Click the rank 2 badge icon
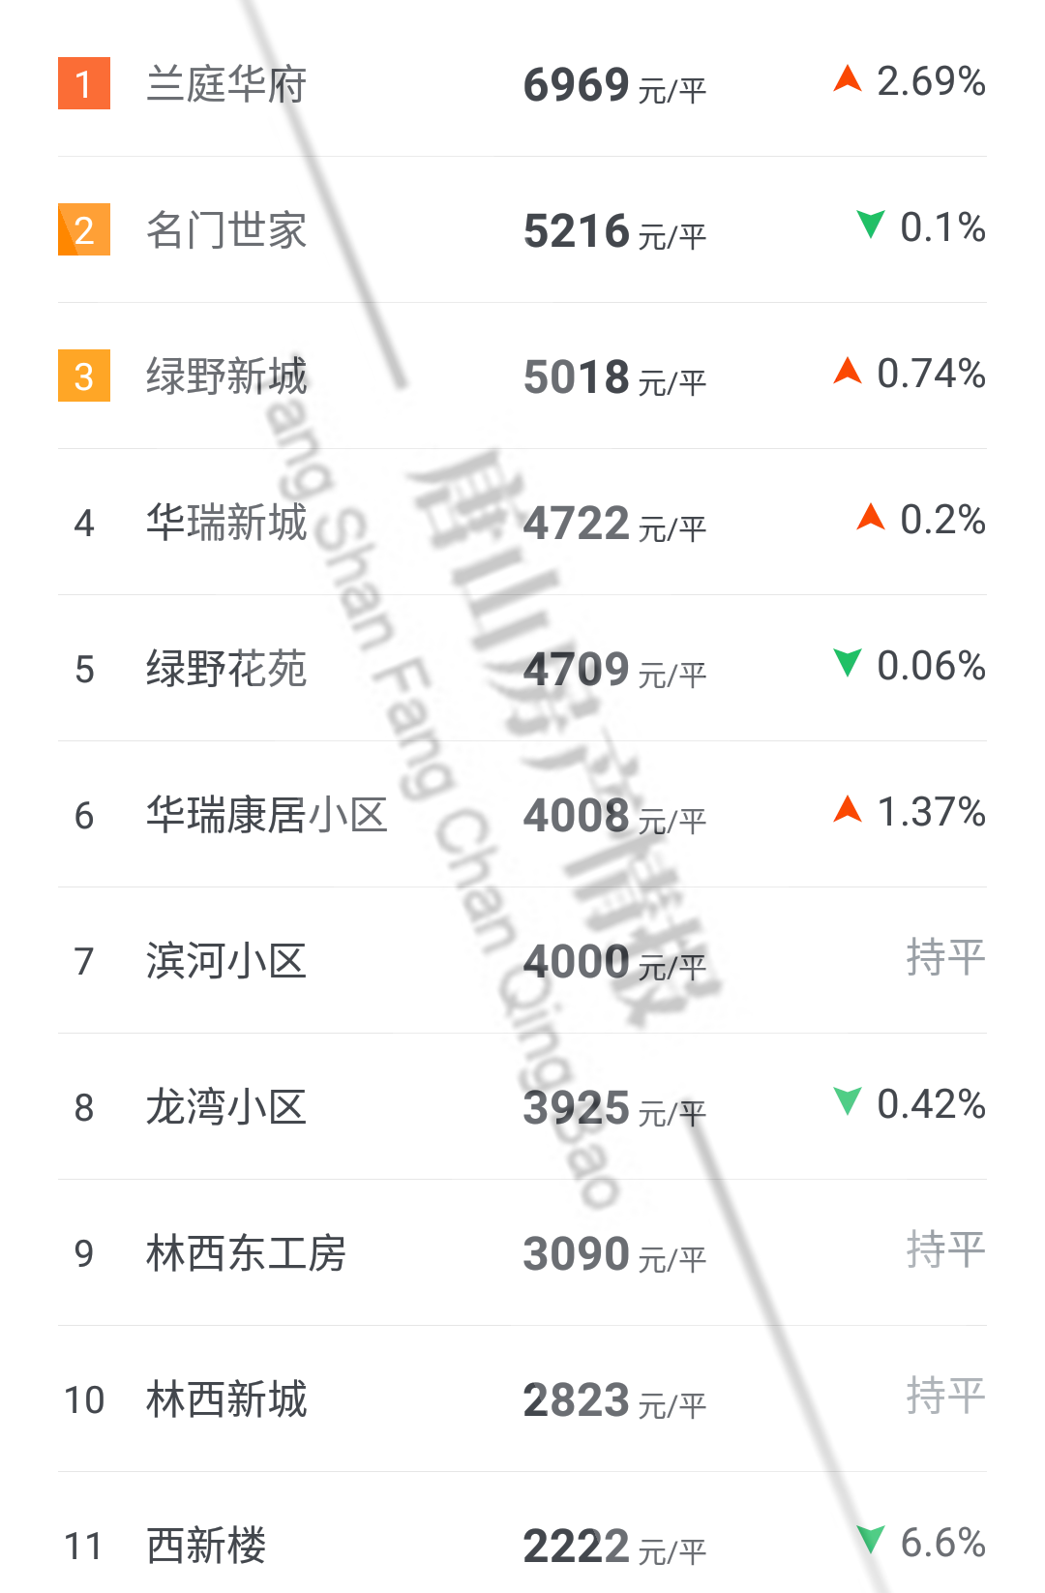Screen dimensions: 1045x1593 click(x=84, y=229)
